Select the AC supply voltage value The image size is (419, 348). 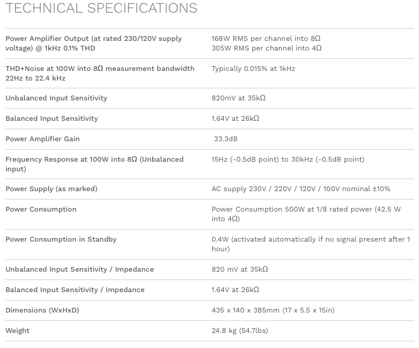301,189
